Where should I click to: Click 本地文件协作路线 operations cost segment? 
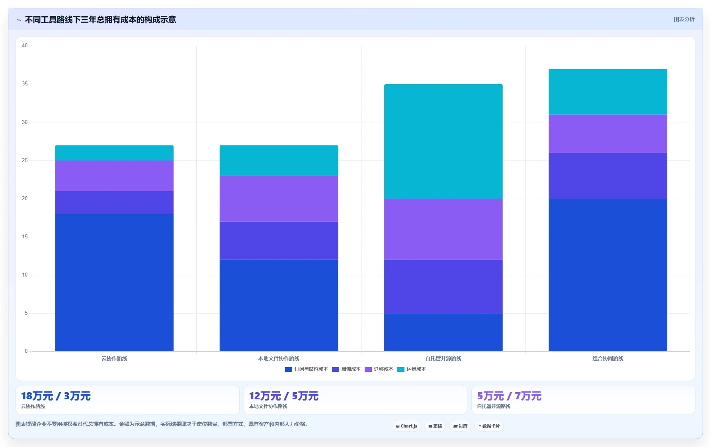(279, 161)
